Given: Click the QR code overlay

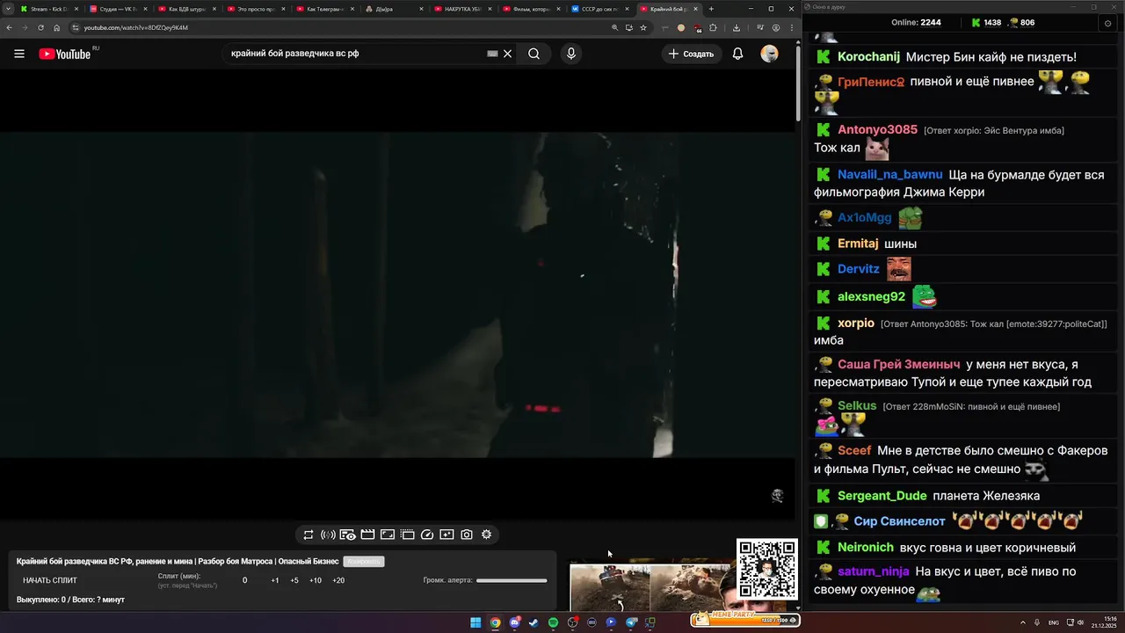Looking at the screenshot, I should (766, 569).
